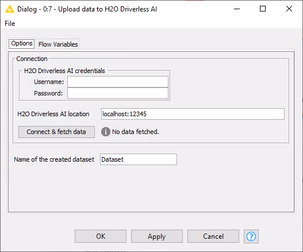Click the H2O Driverless AI location field
This screenshot has height=252, width=303.
pyautogui.click(x=193, y=114)
